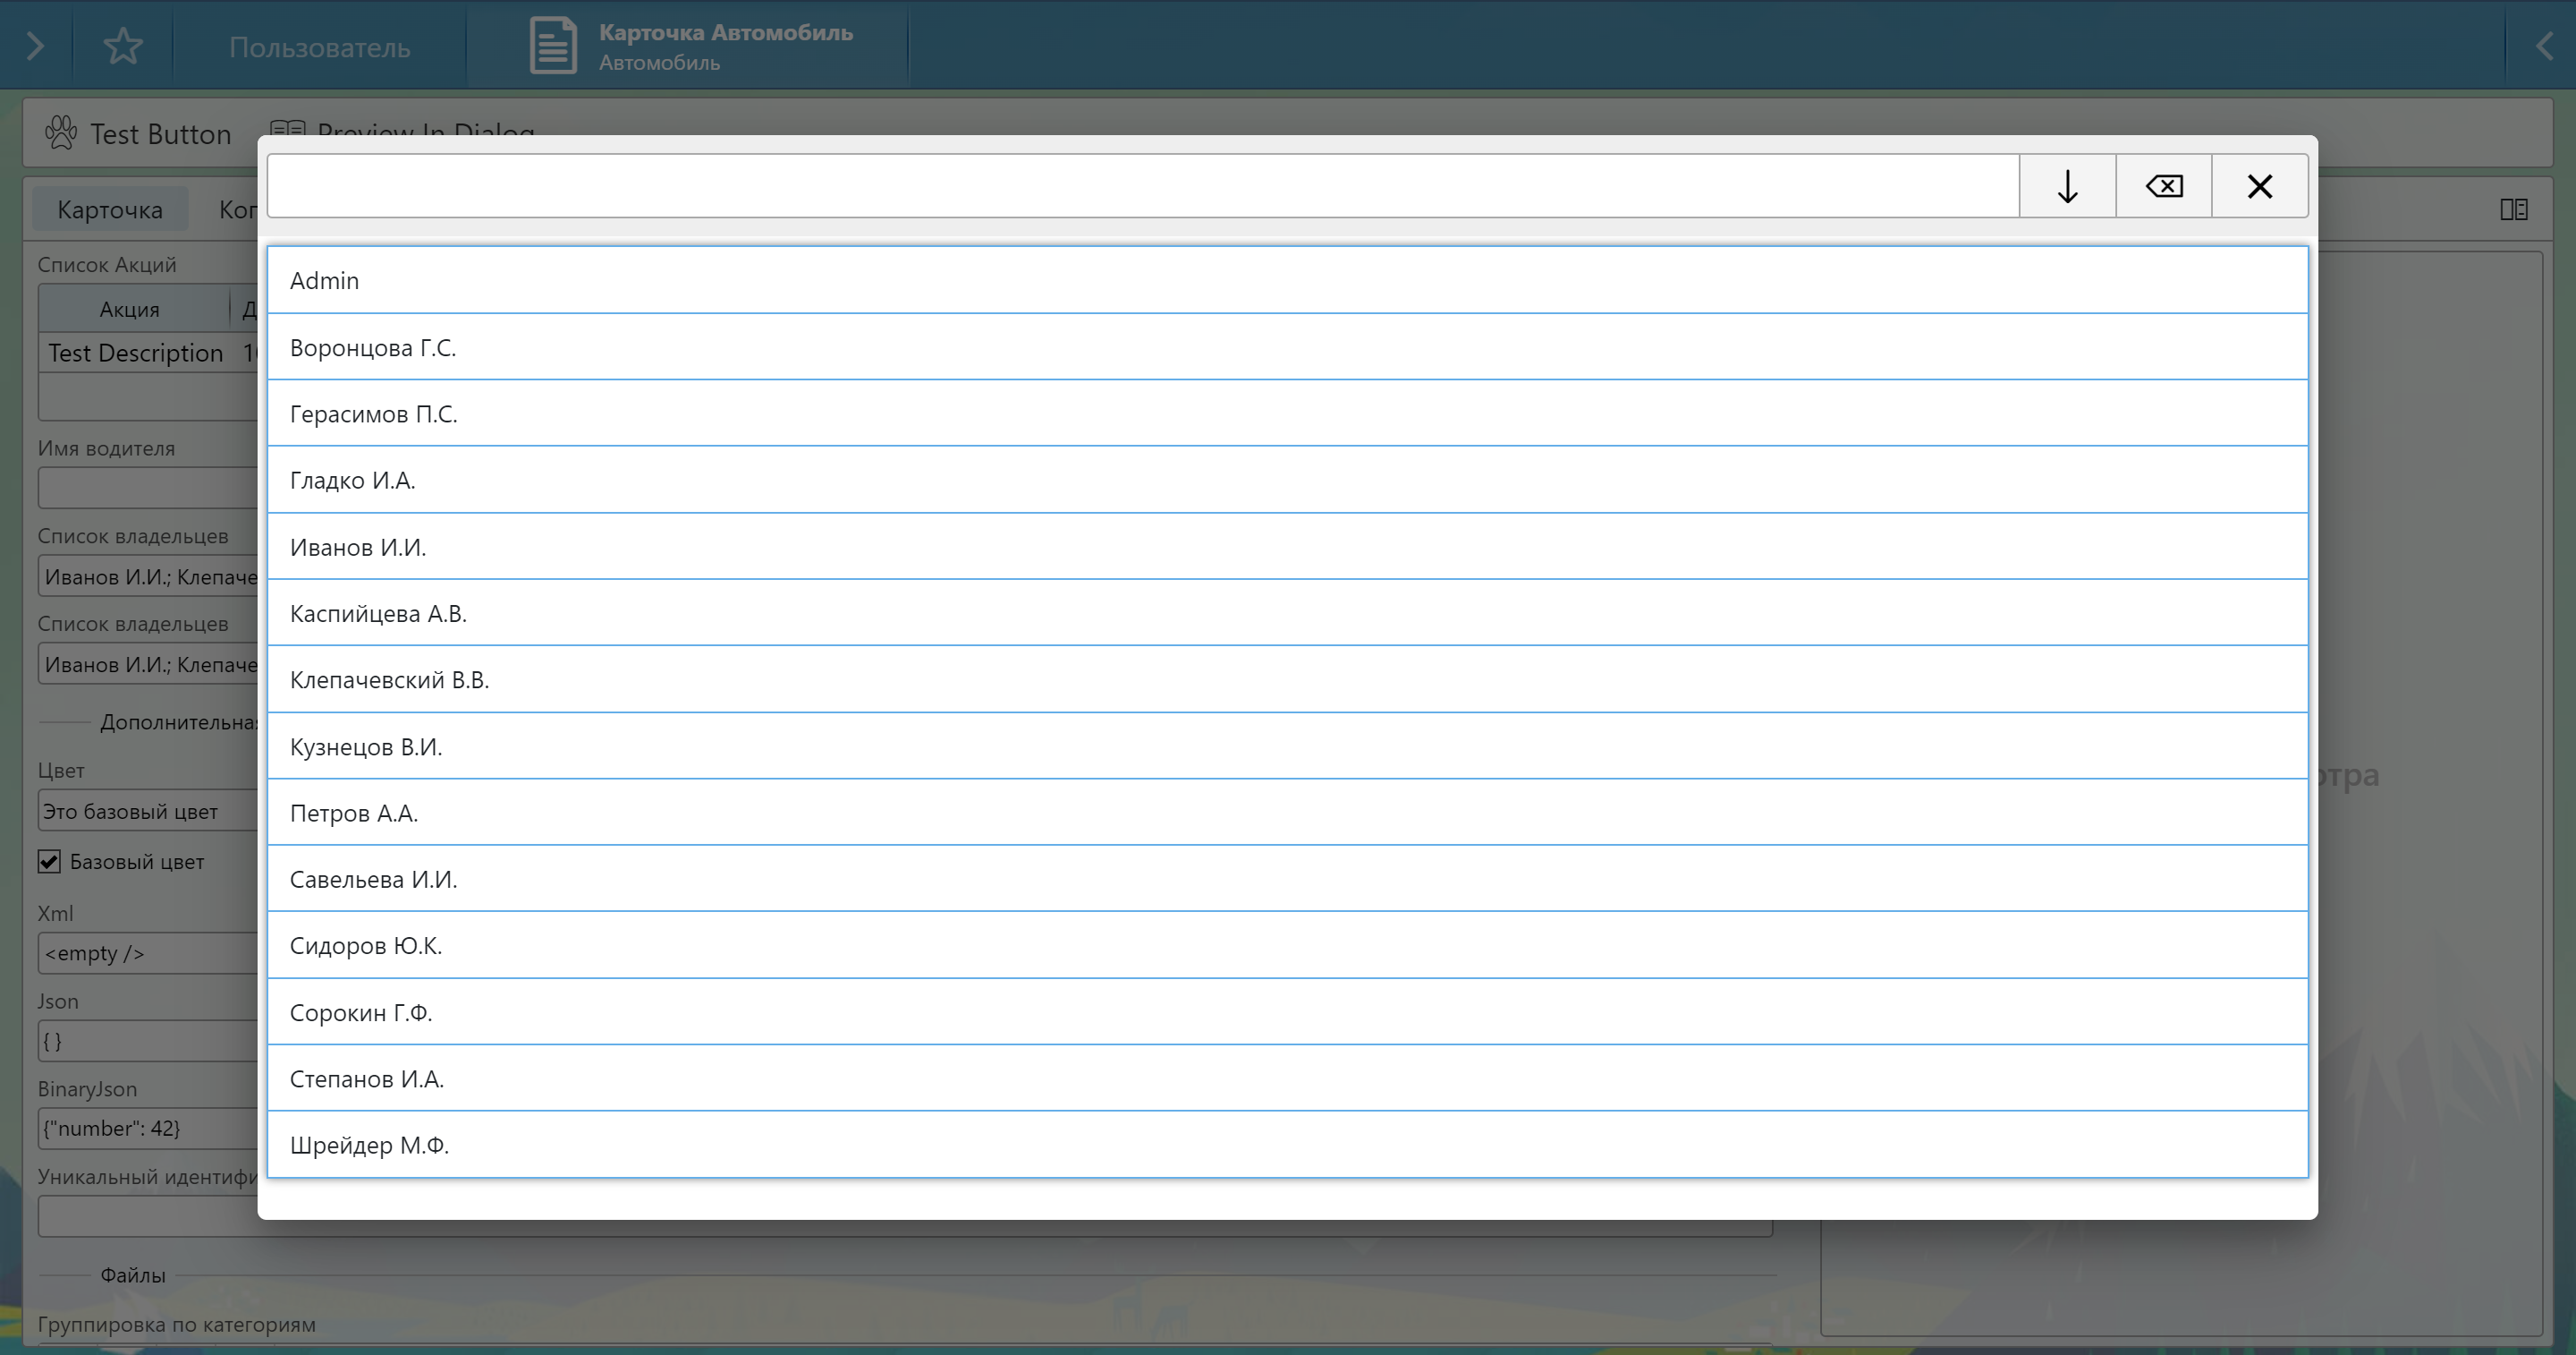Switch to the Карточка tab
Screen dimensions: 2576x1355
pyautogui.click(x=110, y=209)
